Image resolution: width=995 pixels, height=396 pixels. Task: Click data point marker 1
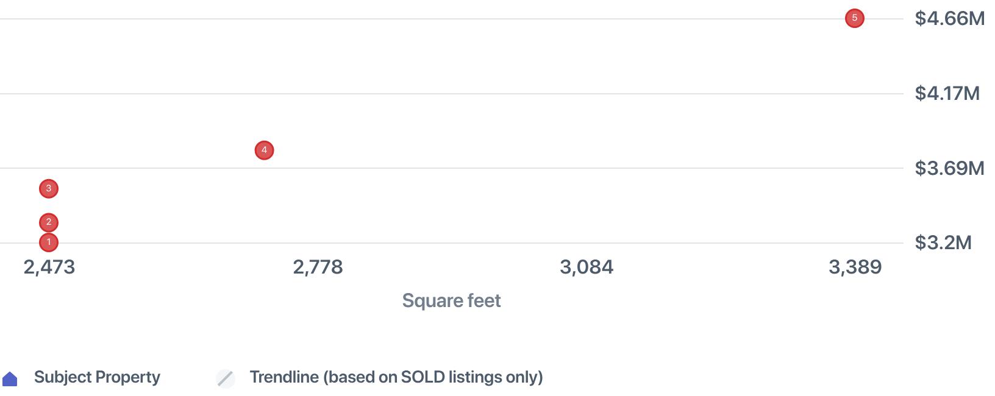point(49,242)
